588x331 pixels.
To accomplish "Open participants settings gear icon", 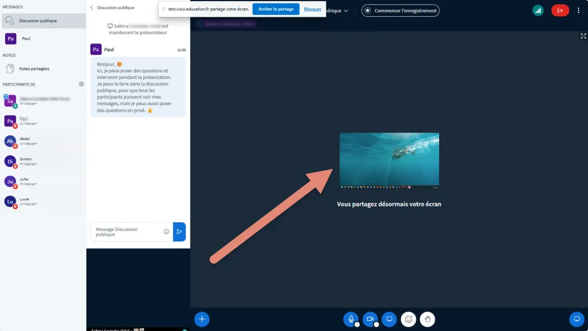I will pos(81,84).
